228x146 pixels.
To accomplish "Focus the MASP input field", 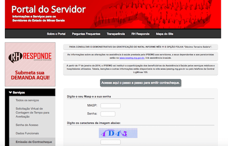I will point(111,106).
